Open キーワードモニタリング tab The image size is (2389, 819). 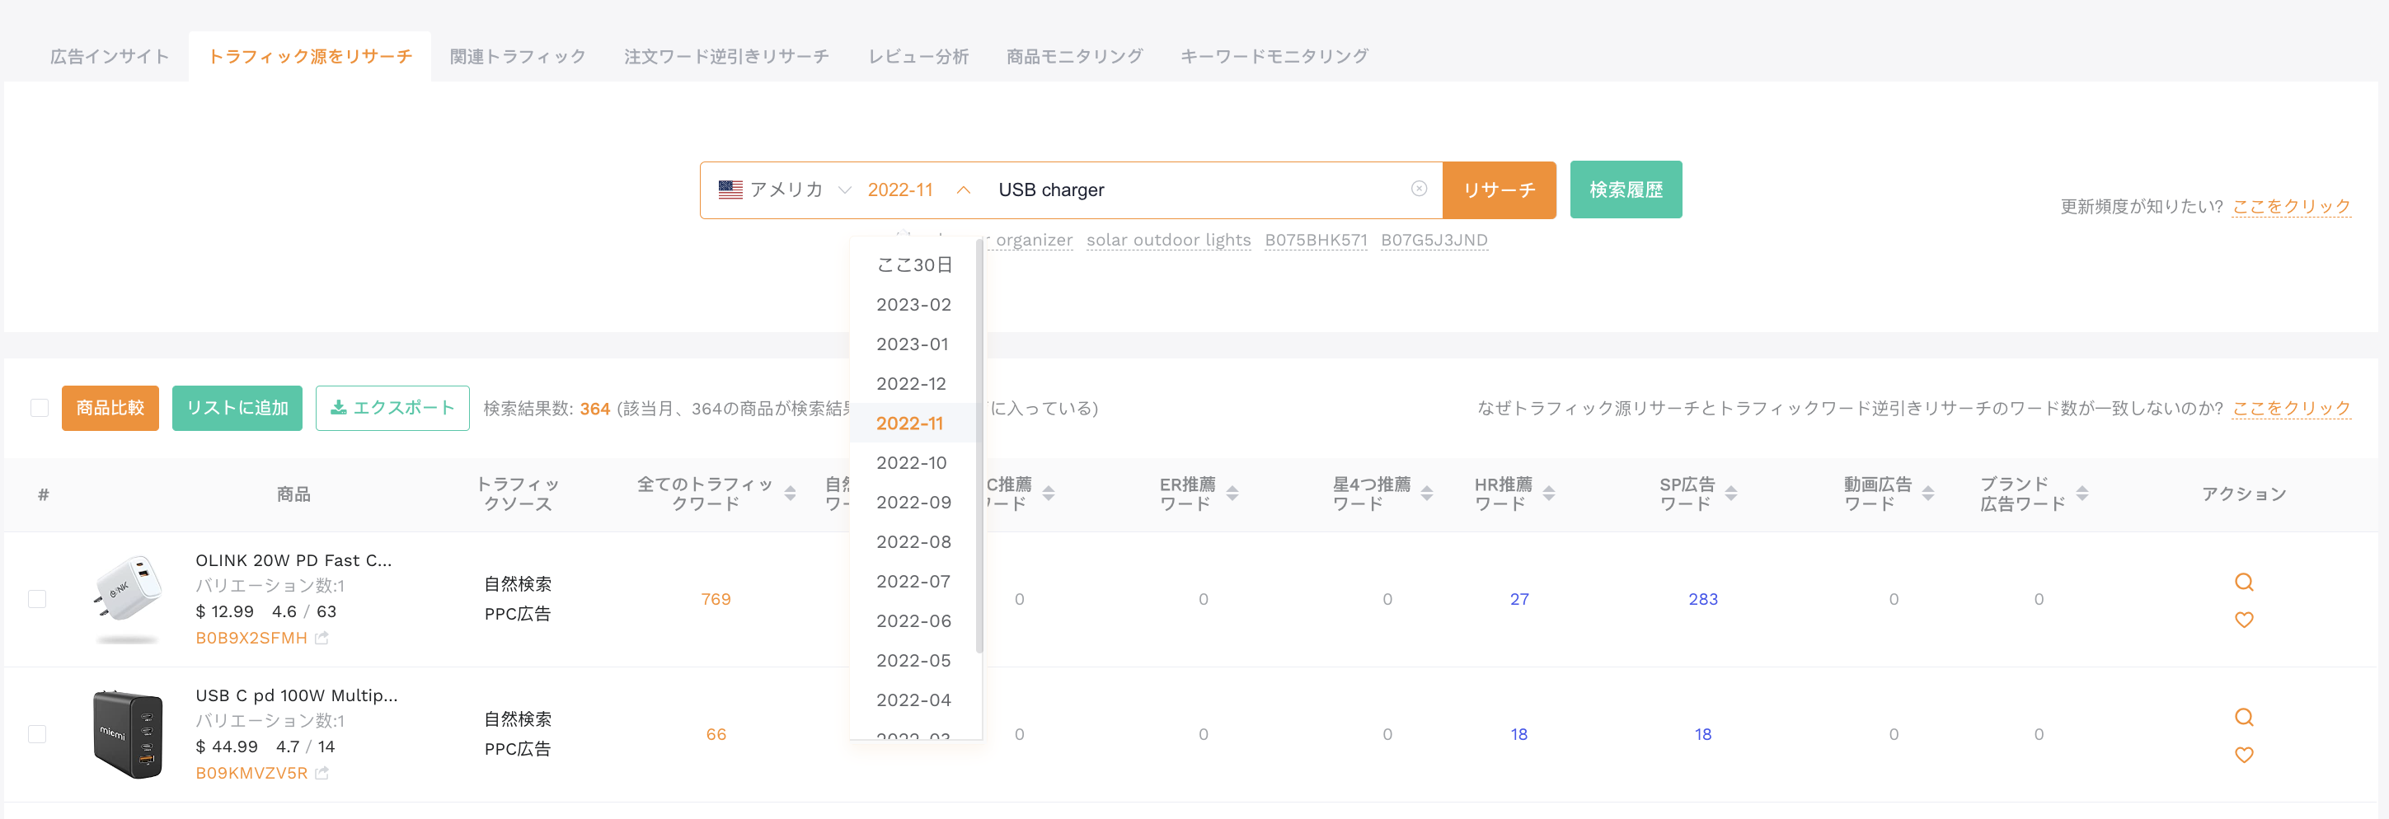[x=1274, y=57]
